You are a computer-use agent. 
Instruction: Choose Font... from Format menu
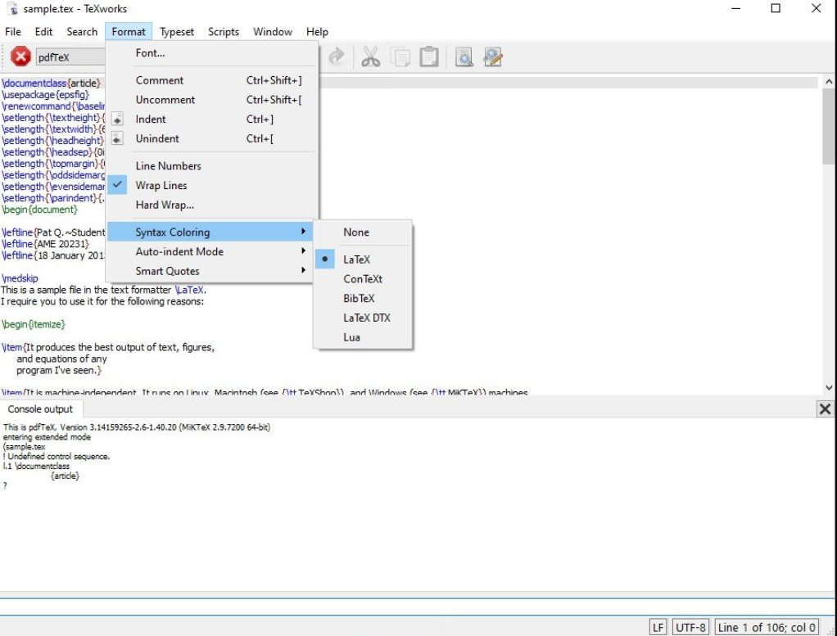click(x=151, y=53)
